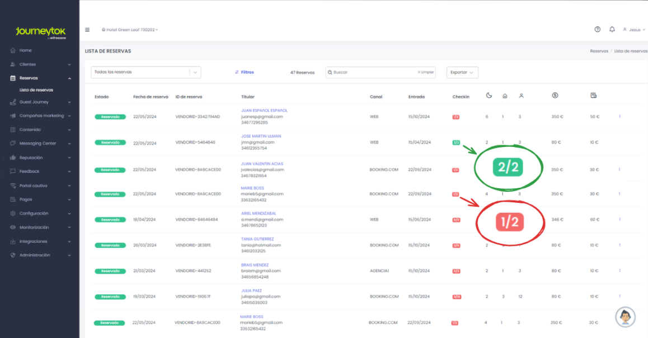Click the Reservas breadcrumb link

click(x=599, y=51)
